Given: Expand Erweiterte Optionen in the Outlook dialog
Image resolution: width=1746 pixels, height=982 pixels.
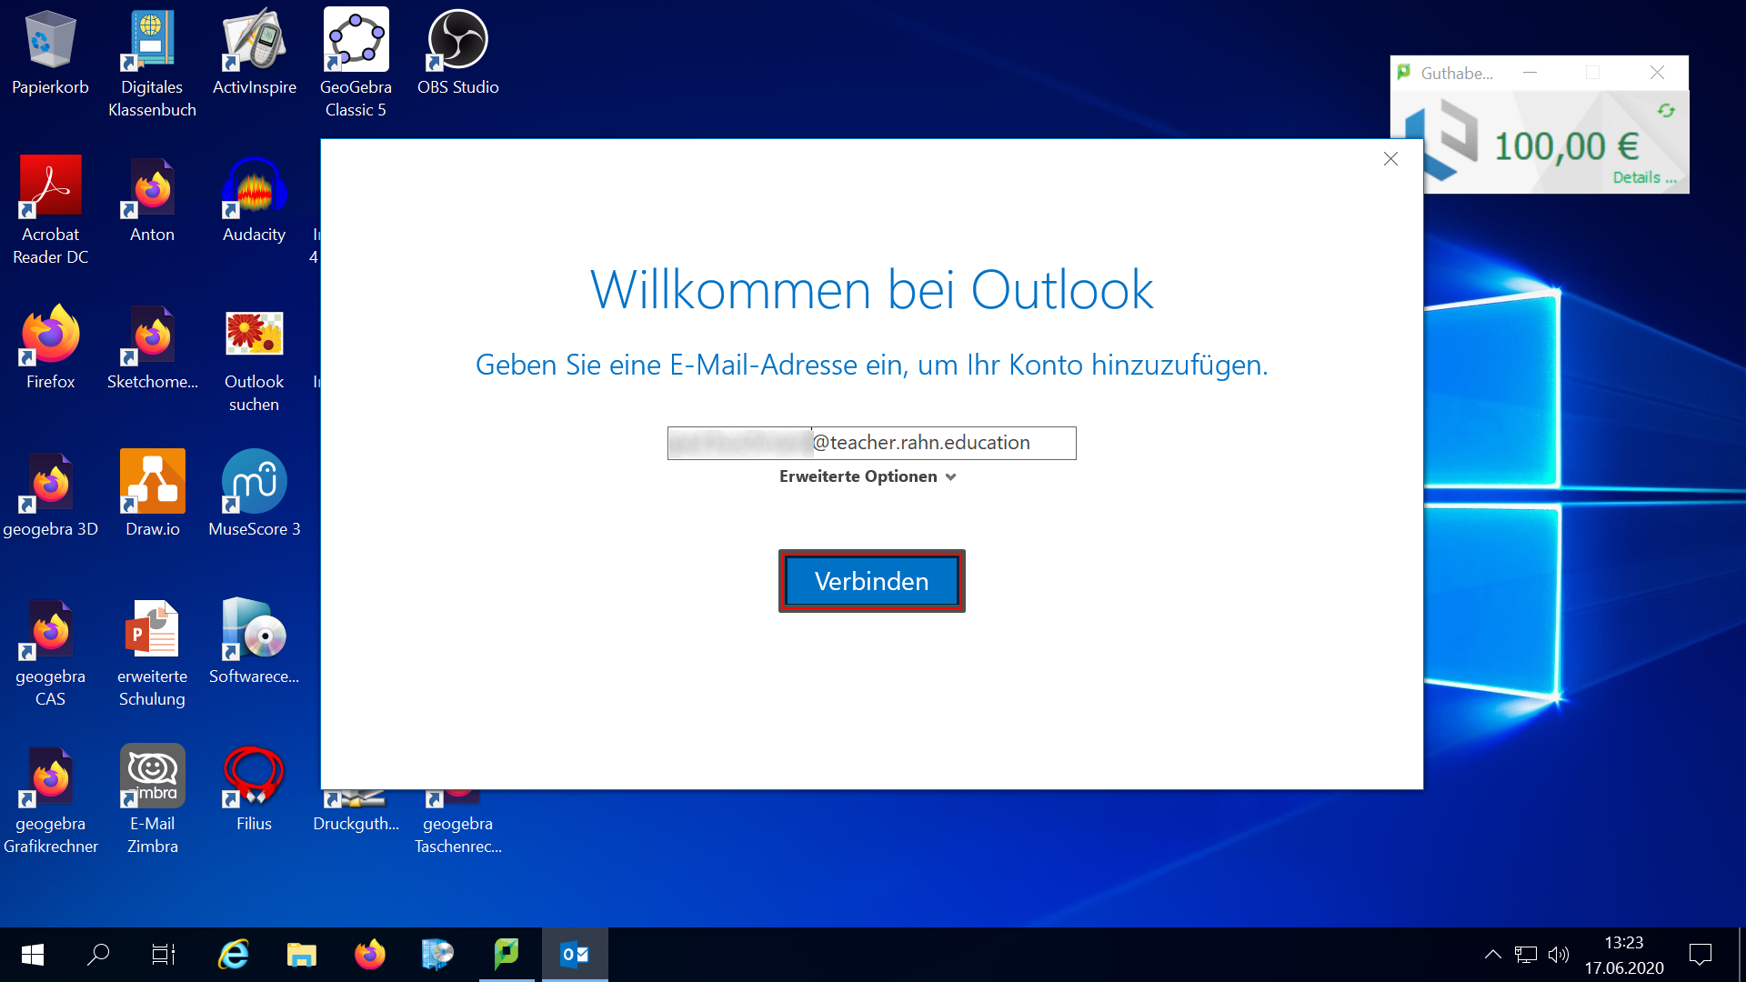Looking at the screenshot, I should 868,476.
